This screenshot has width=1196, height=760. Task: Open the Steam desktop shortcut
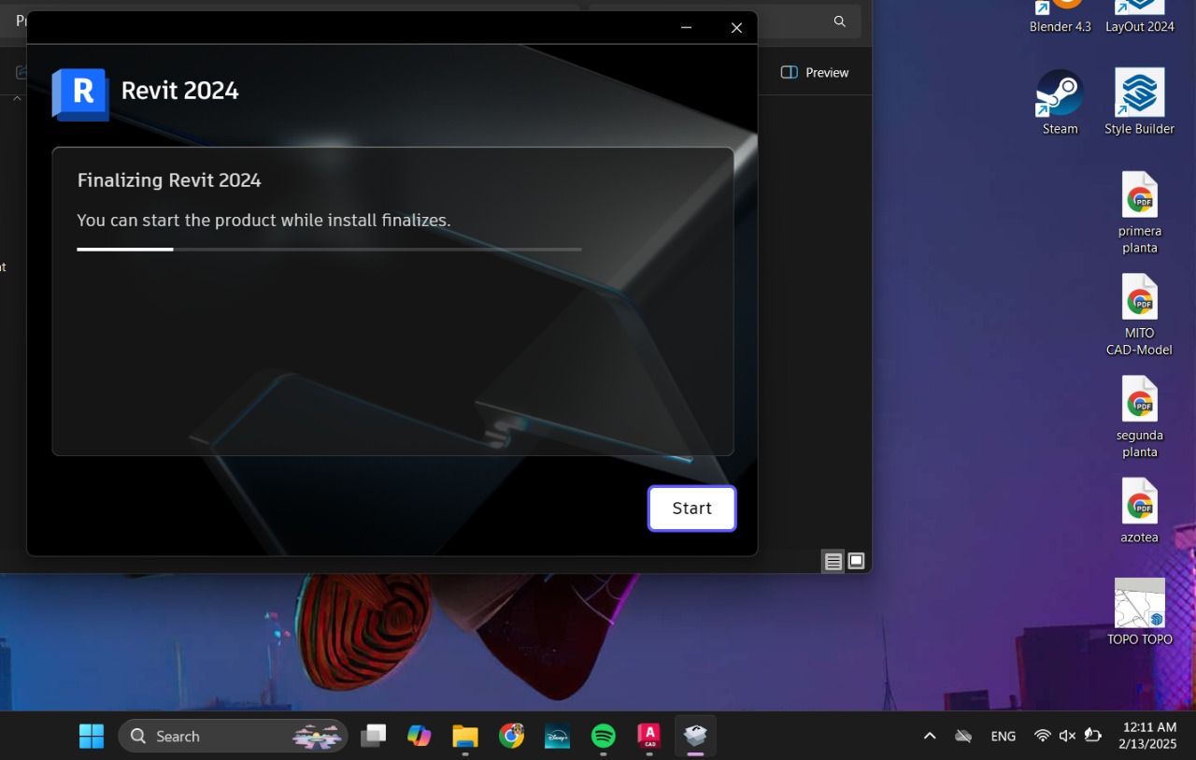point(1061,103)
